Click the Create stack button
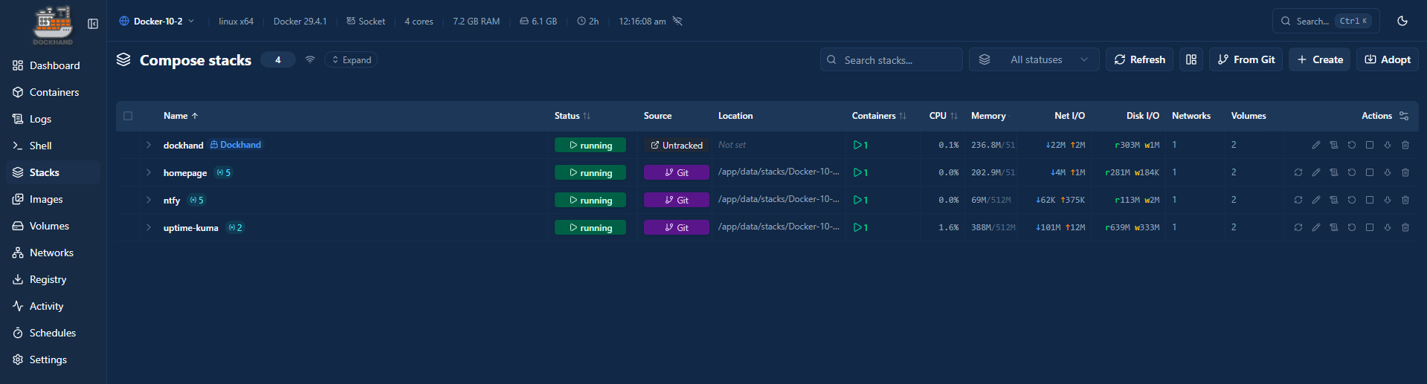 (1320, 59)
